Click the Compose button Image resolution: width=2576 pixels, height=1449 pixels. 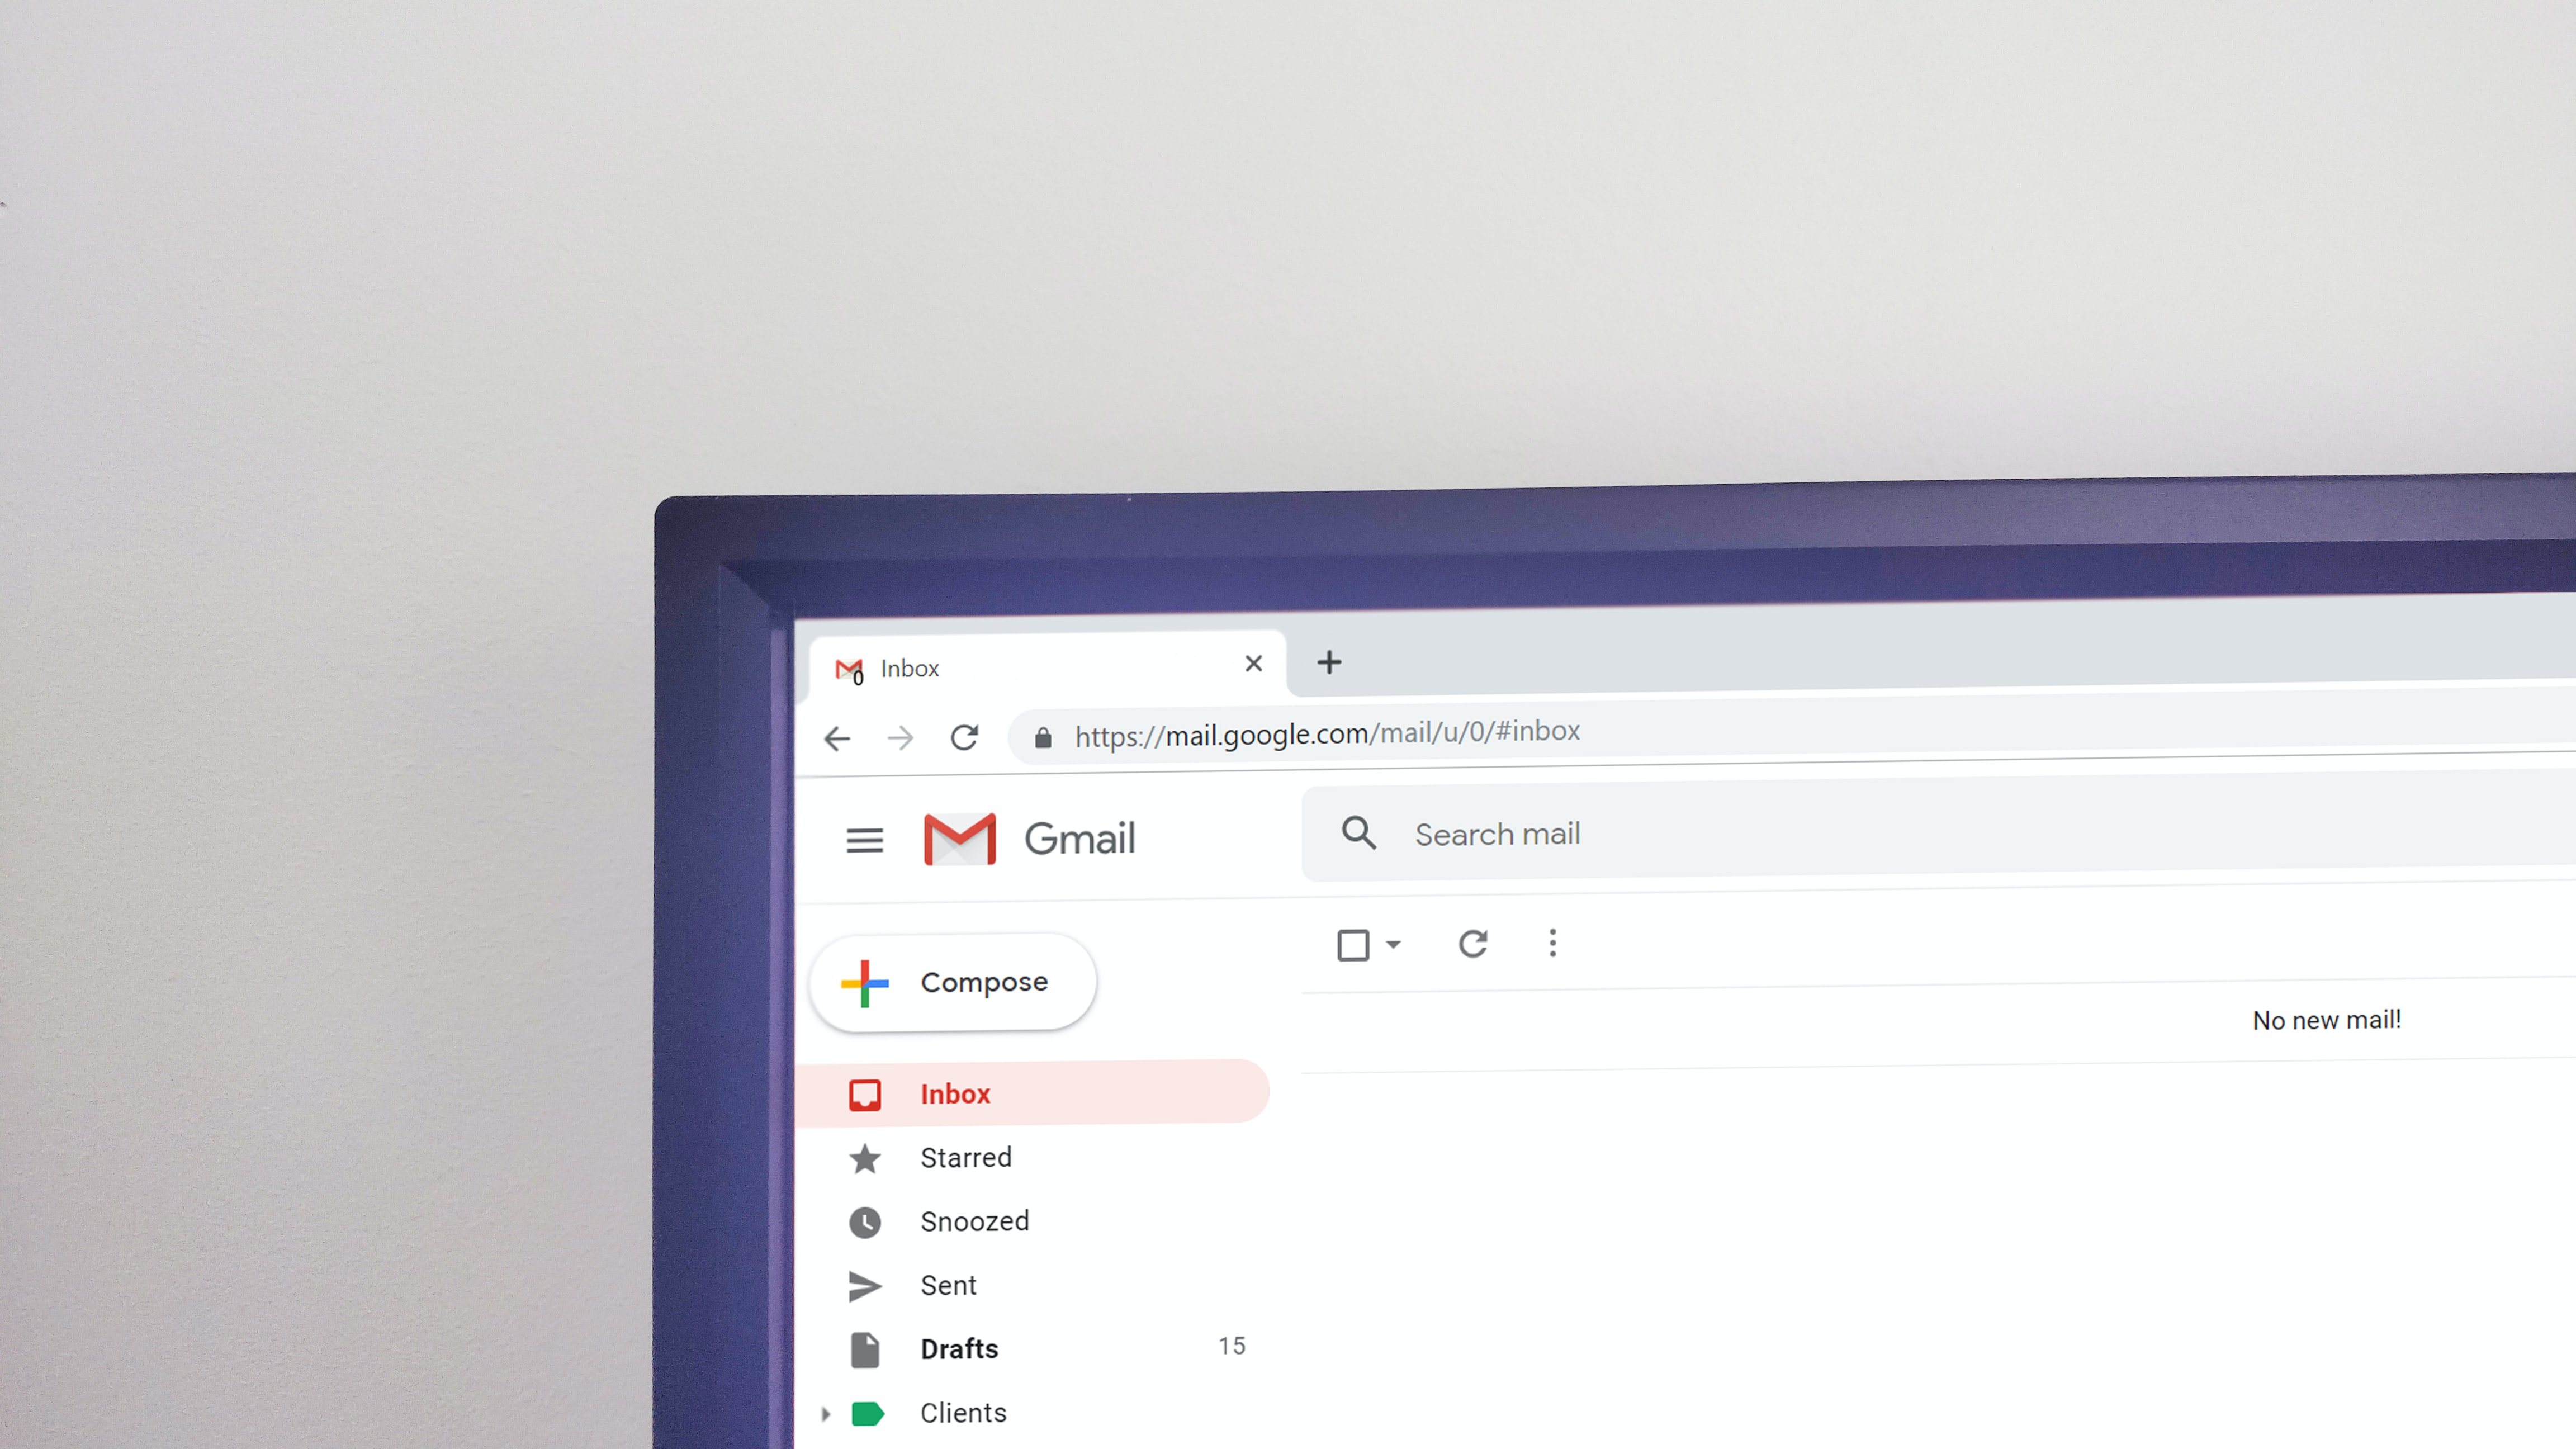[954, 980]
